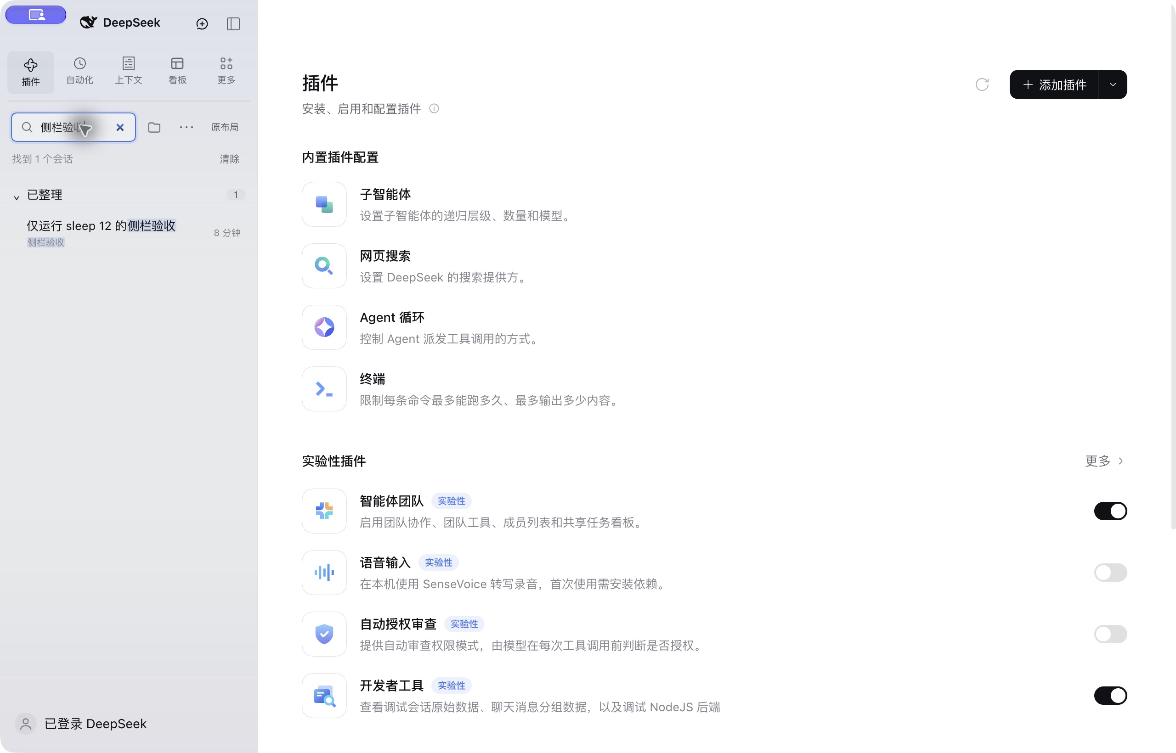Click the info icon beside plugin subtitle
Image resolution: width=1176 pixels, height=753 pixels.
pos(434,108)
